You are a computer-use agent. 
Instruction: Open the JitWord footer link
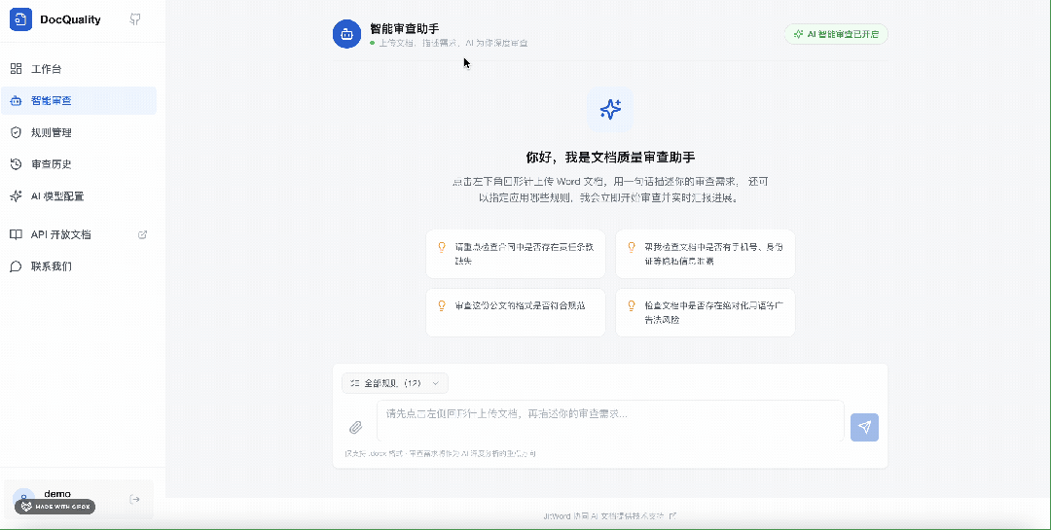(610, 516)
